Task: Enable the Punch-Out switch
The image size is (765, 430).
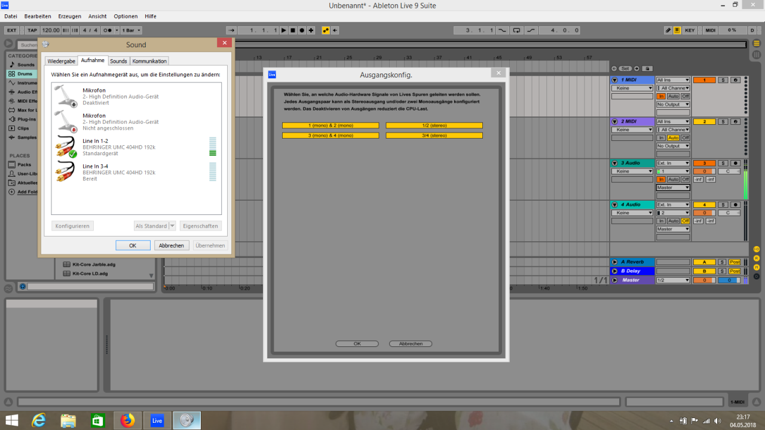Action: click(x=531, y=30)
